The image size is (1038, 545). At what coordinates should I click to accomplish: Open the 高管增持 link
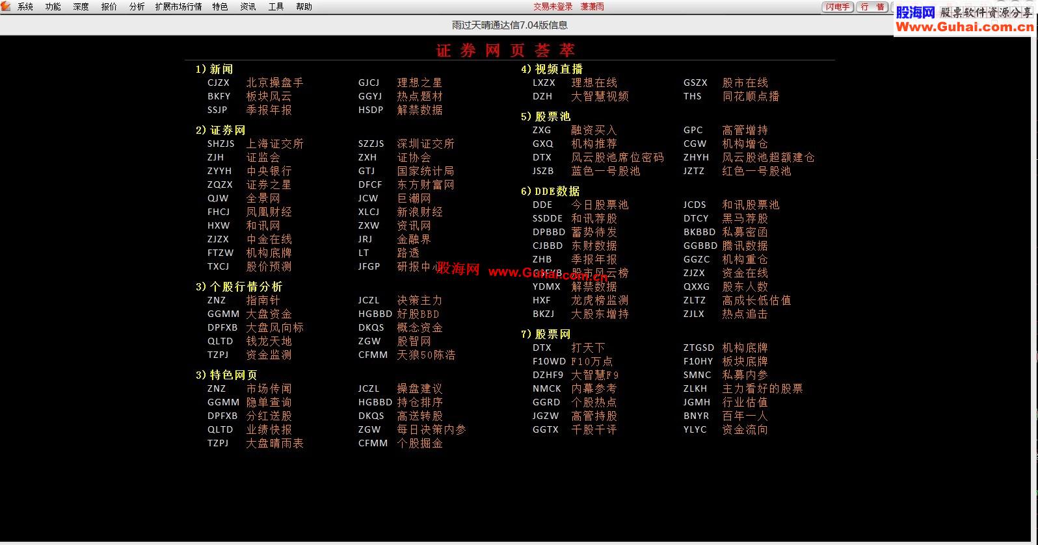click(745, 130)
